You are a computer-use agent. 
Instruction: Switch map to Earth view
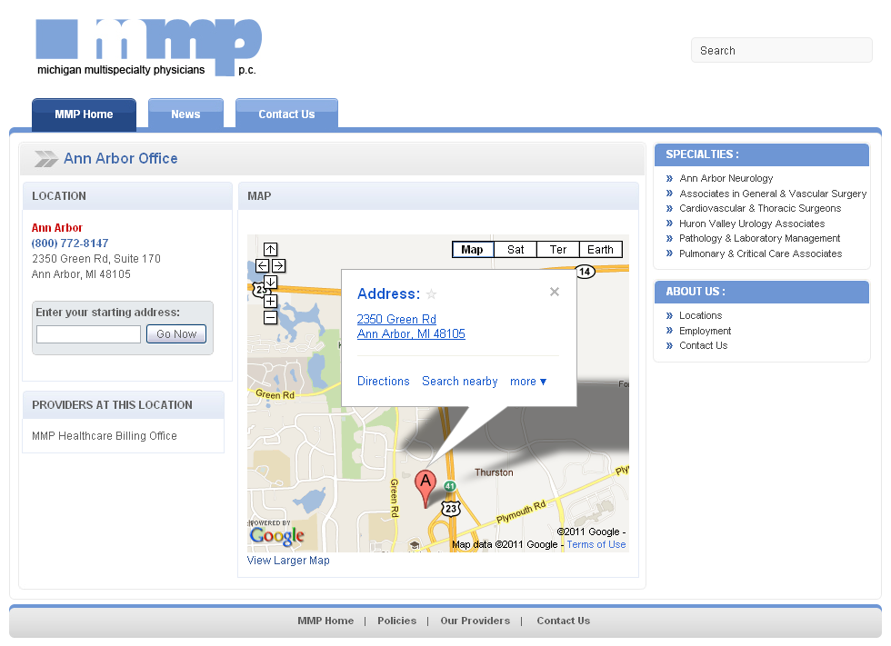(x=600, y=250)
